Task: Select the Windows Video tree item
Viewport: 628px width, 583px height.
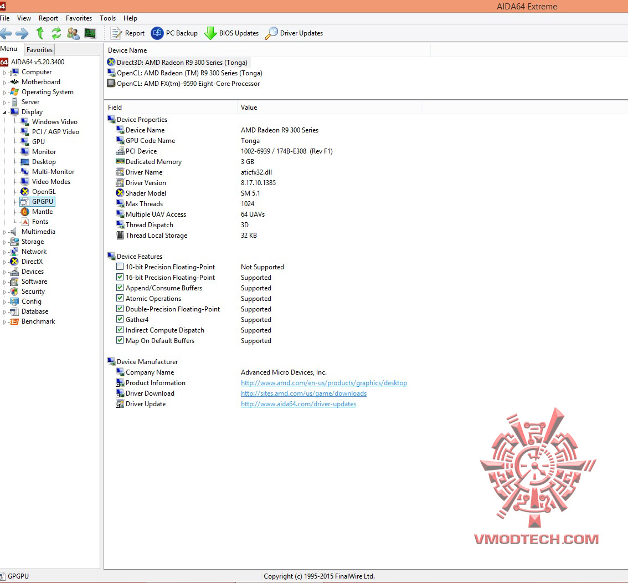Action: click(54, 122)
